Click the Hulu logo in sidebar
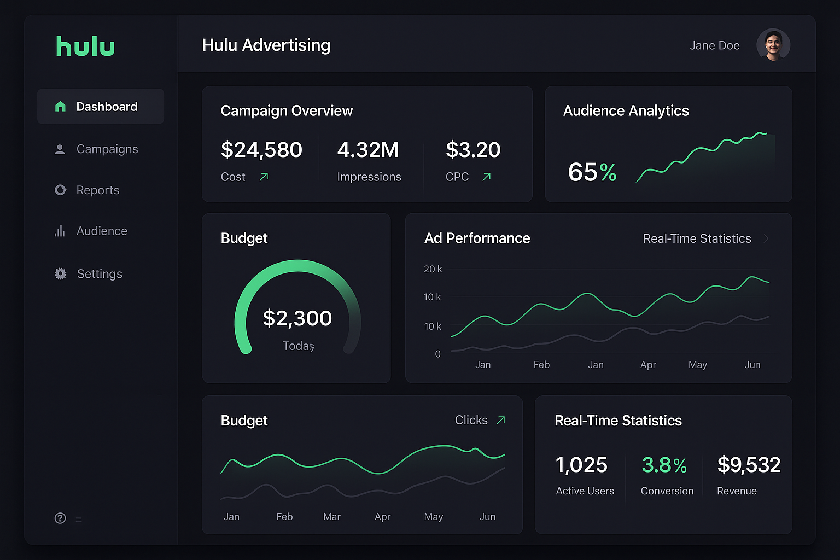Screen dimensions: 840x560 pos(85,46)
